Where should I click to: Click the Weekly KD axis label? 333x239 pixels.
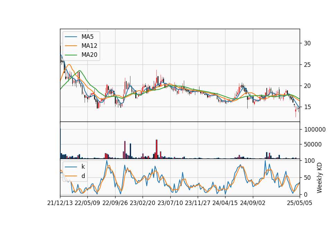319,178
